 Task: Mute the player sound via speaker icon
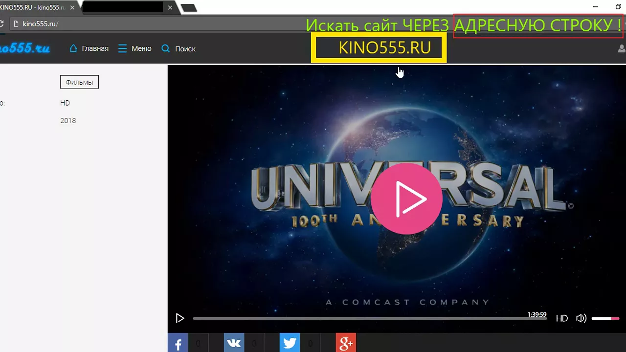click(581, 318)
